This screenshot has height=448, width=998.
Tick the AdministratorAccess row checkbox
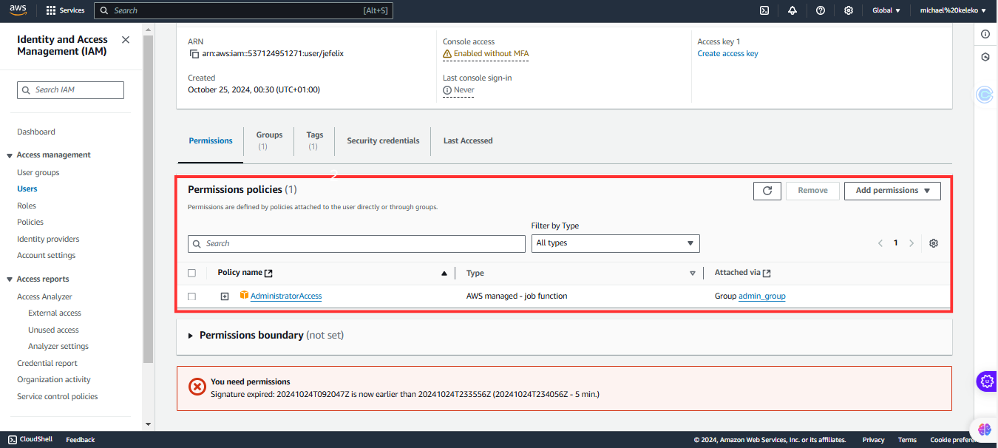[191, 296]
